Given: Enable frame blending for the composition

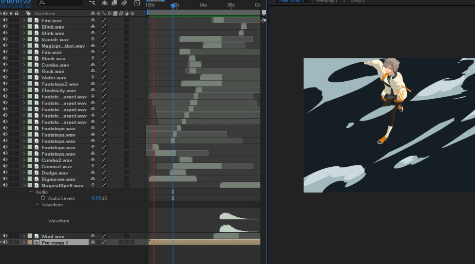Looking at the screenshot, I should [114, 3].
